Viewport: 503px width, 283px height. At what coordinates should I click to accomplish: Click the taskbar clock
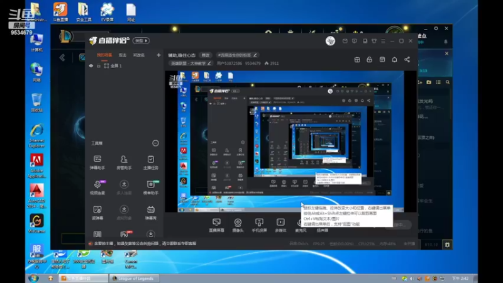coord(460,278)
